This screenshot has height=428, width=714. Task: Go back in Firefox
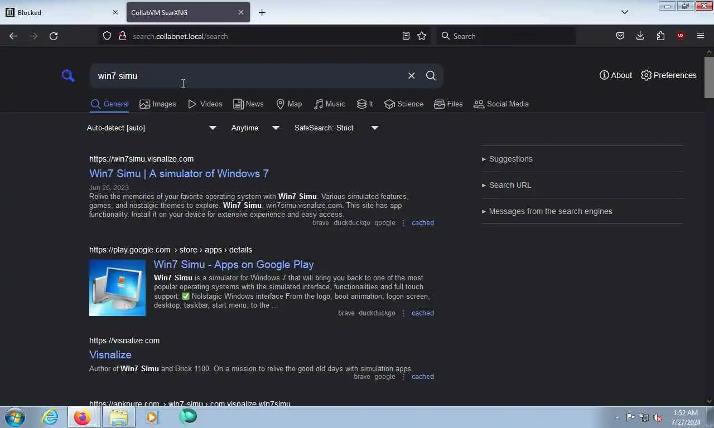[13, 36]
